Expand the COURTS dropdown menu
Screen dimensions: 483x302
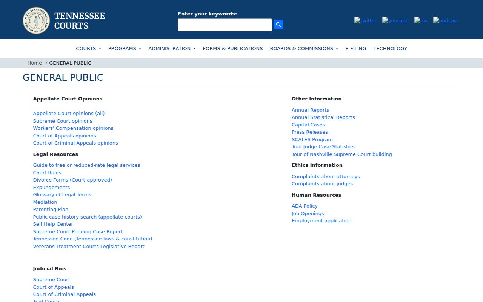point(88,48)
